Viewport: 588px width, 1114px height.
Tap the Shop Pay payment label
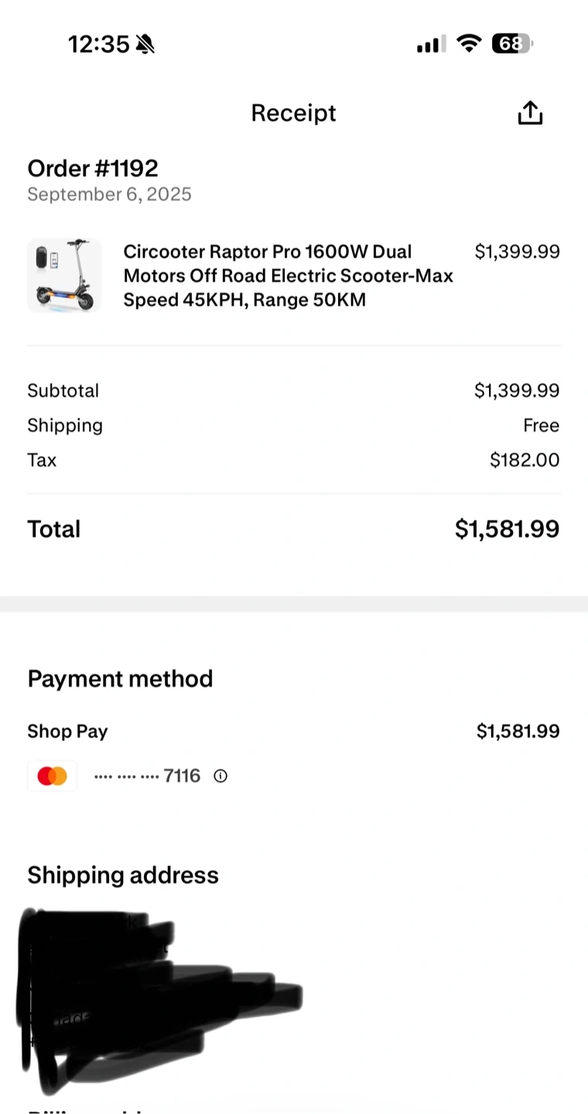point(67,731)
